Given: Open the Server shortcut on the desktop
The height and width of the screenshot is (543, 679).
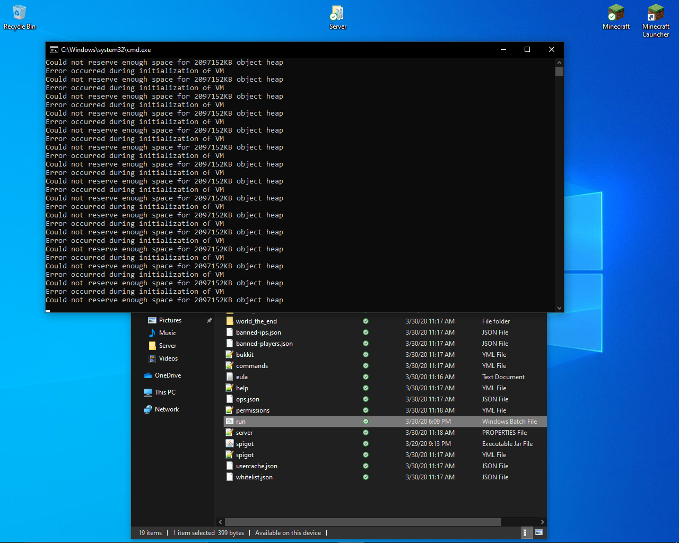Looking at the screenshot, I should coord(337,13).
